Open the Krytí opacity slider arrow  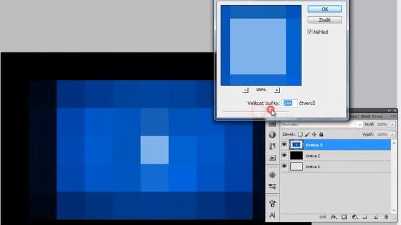point(392,124)
